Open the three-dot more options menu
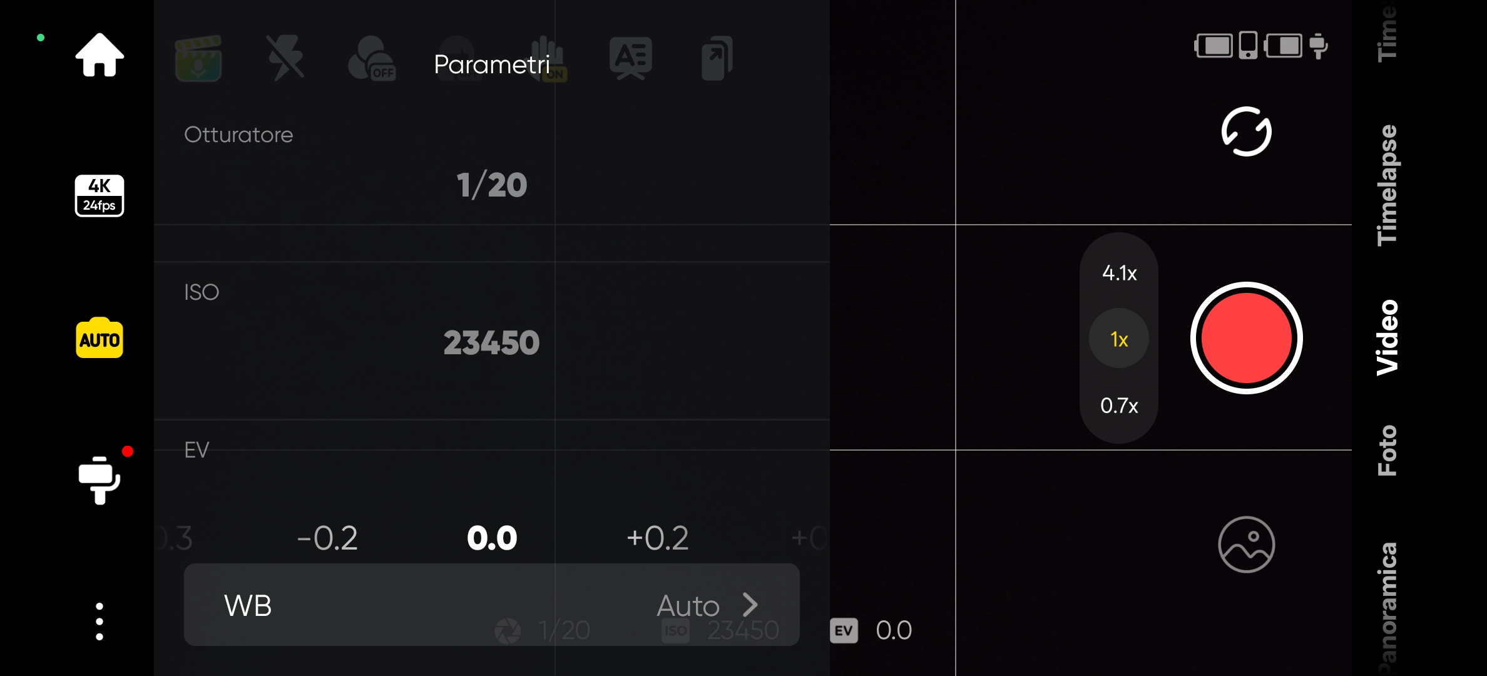The width and height of the screenshot is (1487, 676). tap(100, 620)
